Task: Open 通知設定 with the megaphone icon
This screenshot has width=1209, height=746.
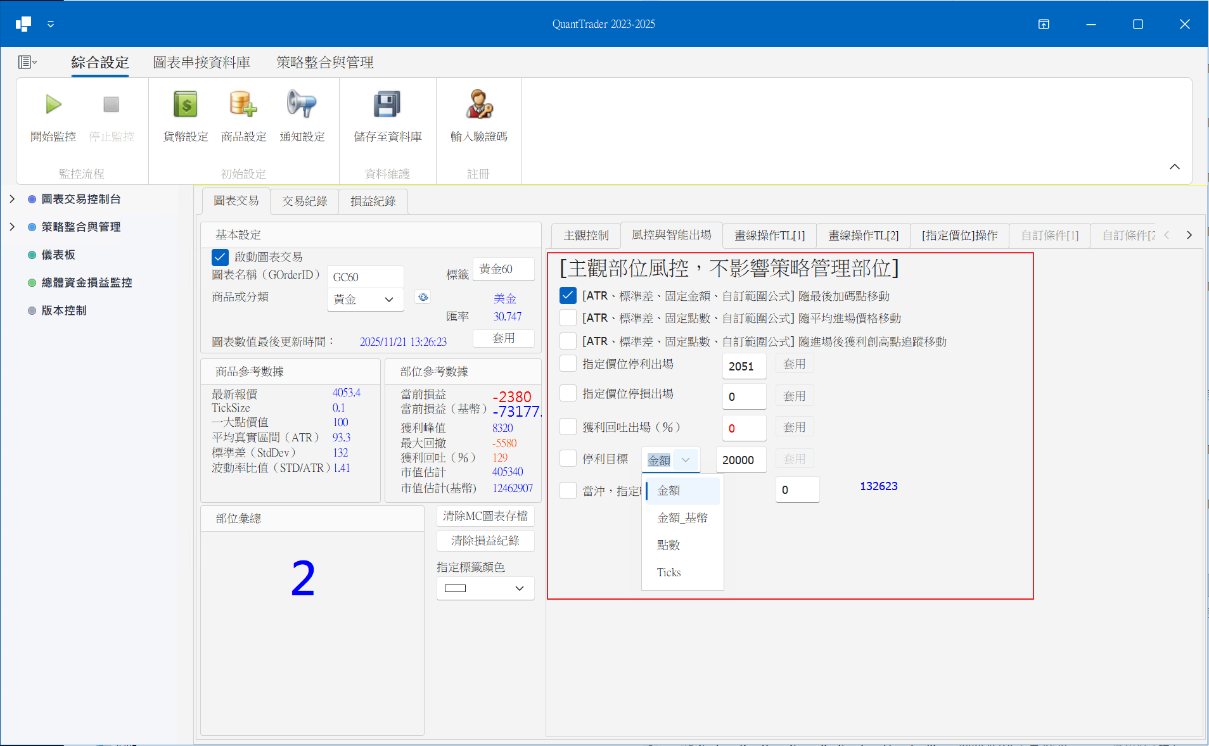Action: pos(302,104)
